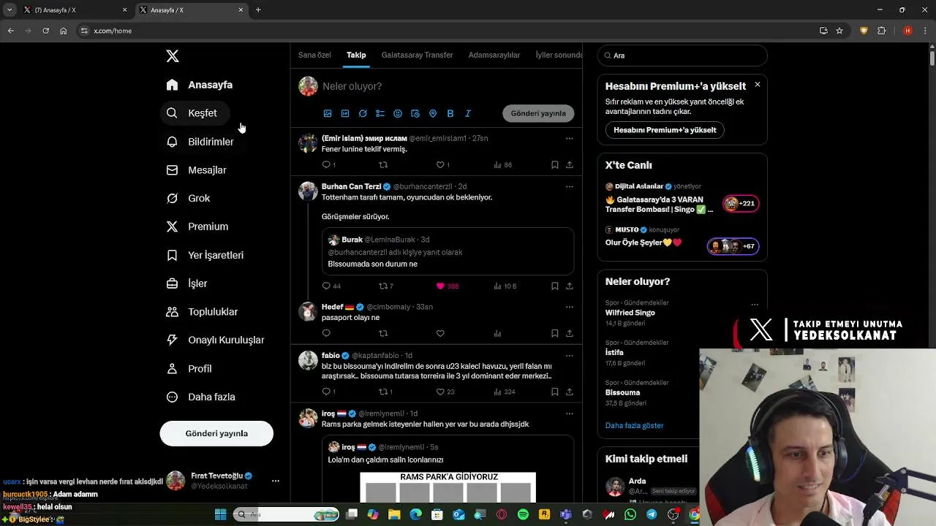The width and height of the screenshot is (936, 526).
Task: Select Takip timeline tab
Action: [x=356, y=55]
